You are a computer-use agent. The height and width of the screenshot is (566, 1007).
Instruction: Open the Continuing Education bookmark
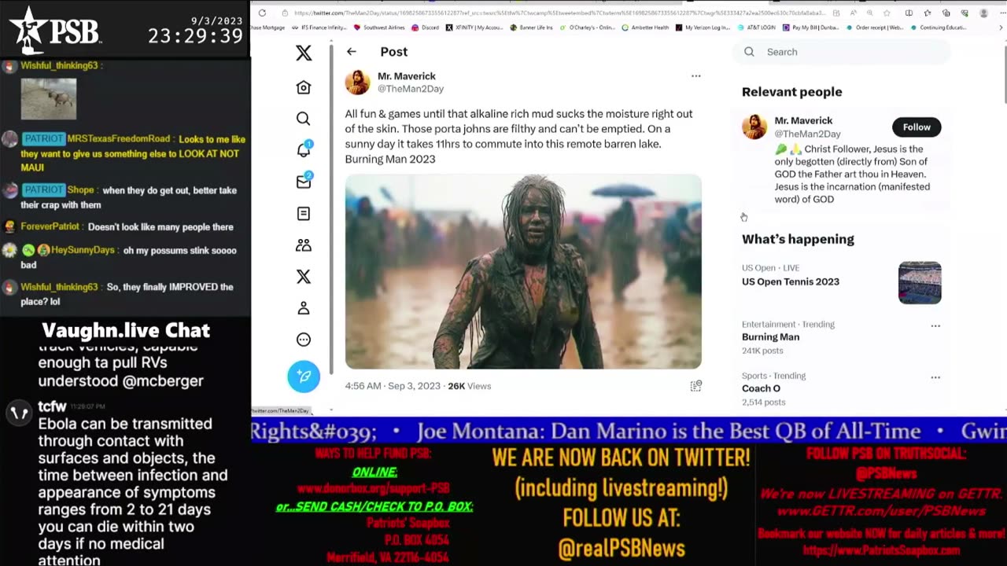tap(939, 28)
